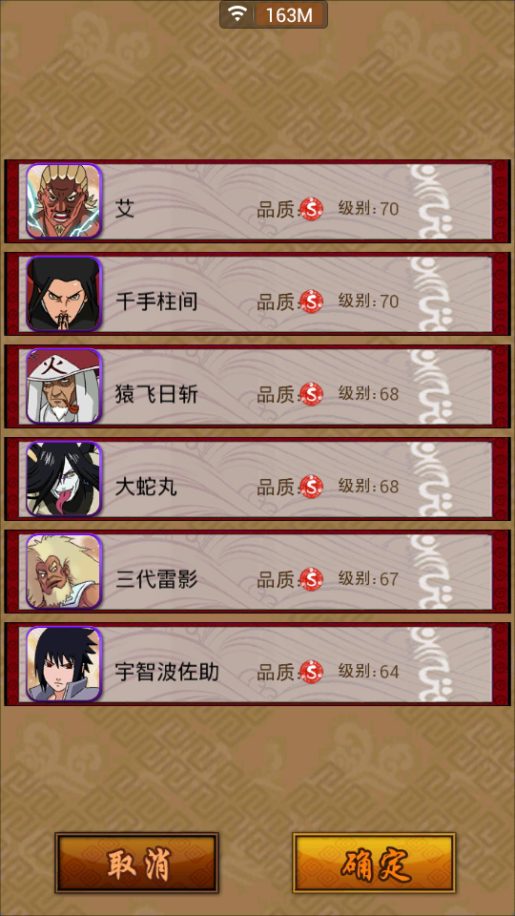
Task: Confirm selection with the 确定 button
Action: coord(374,863)
